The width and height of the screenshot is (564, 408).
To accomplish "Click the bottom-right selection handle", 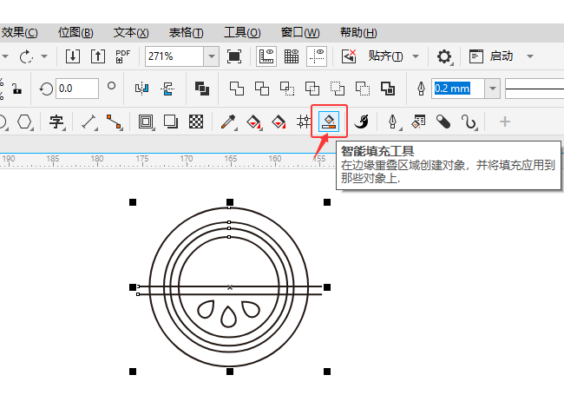I will tap(327, 372).
